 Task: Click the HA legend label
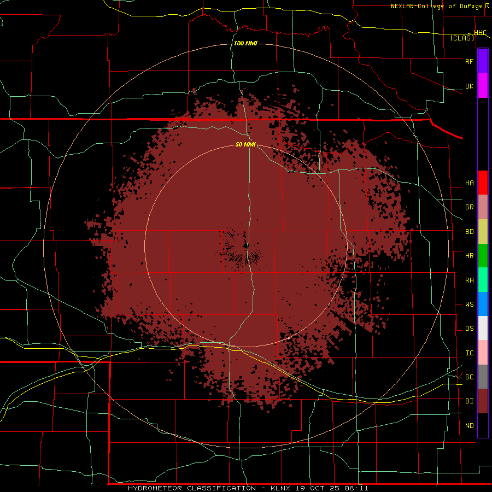(x=469, y=183)
